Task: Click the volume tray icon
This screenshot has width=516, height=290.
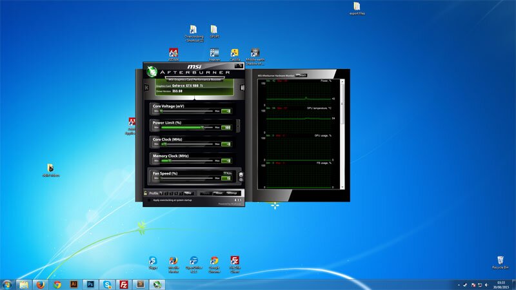Action: 487,285
